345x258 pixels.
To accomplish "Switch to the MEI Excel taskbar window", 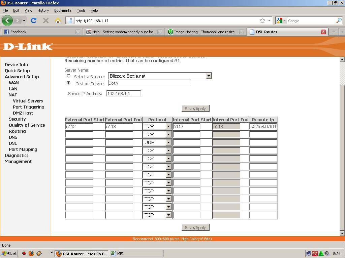I will tap(136, 254).
